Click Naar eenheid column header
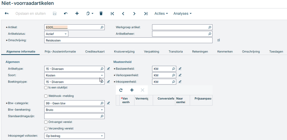 pos(182,100)
